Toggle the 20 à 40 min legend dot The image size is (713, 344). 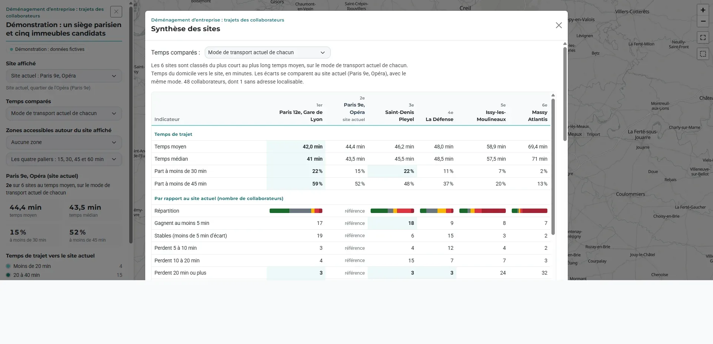click(x=8, y=275)
